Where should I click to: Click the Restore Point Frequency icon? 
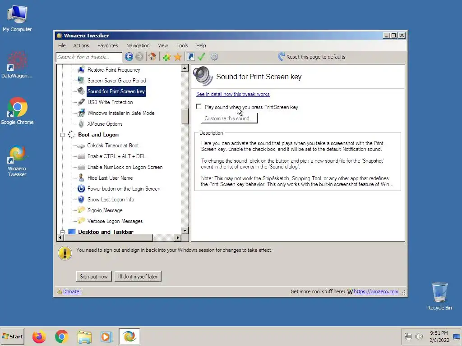[81, 70]
